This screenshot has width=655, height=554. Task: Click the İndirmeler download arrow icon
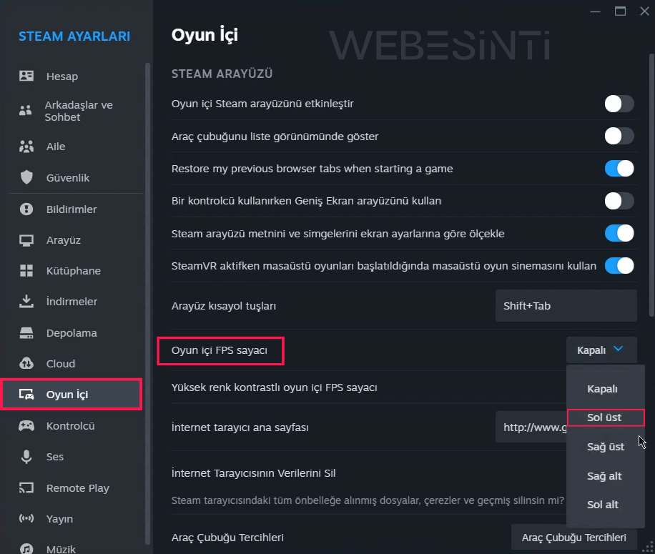click(x=26, y=302)
